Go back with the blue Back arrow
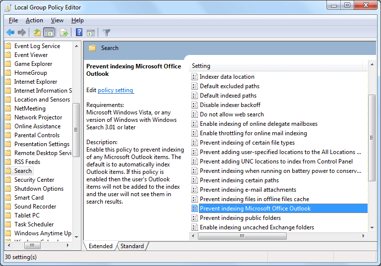The image size is (381, 266). 10,32
